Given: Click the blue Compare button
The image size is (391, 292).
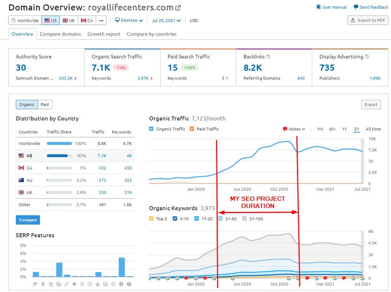Looking at the screenshot, I should pos(28,220).
